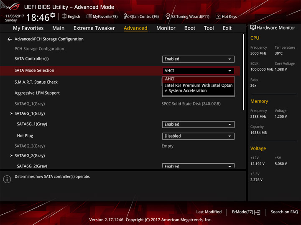Click the 18:46 clock display

38,17
